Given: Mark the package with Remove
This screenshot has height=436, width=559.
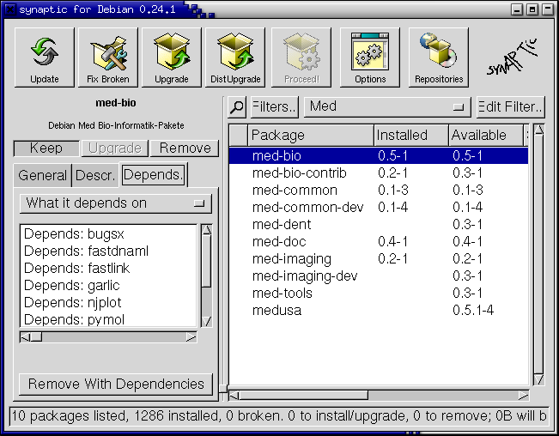Looking at the screenshot, I should (x=185, y=148).
